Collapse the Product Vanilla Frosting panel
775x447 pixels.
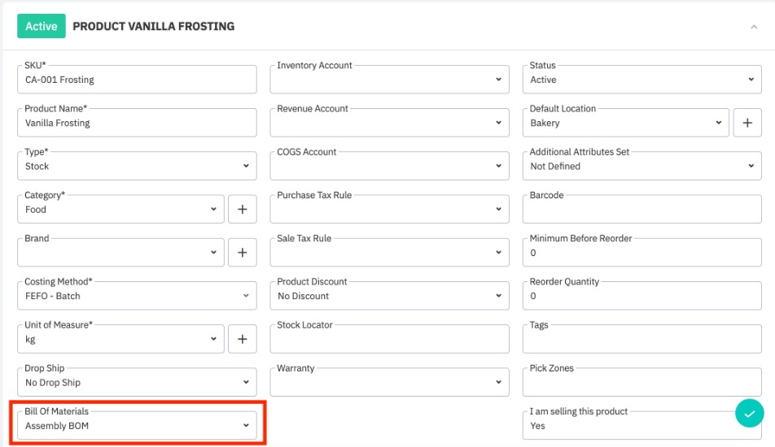click(754, 27)
